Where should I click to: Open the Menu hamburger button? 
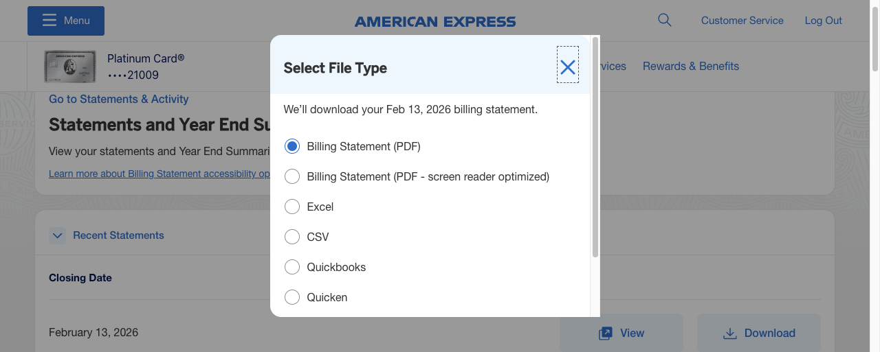(x=66, y=21)
